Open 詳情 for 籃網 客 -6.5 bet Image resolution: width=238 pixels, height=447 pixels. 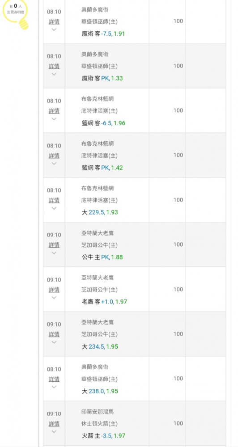coord(54,110)
